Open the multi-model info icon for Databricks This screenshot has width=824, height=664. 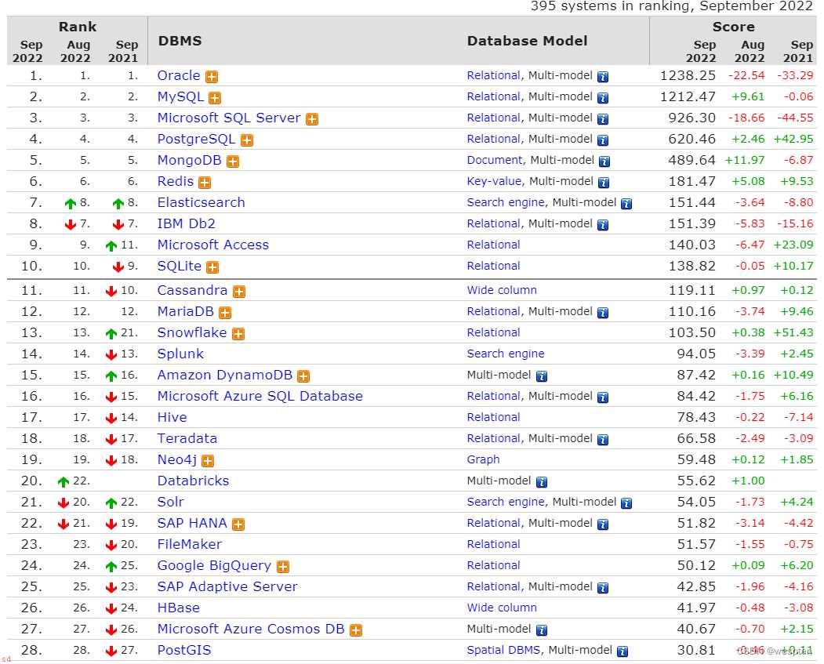tap(542, 481)
